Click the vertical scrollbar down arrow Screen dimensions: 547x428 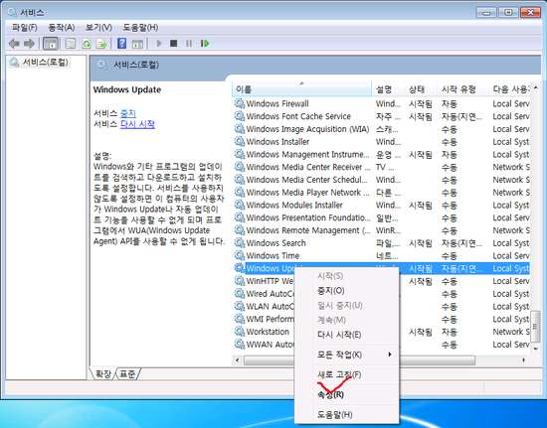pos(535,349)
